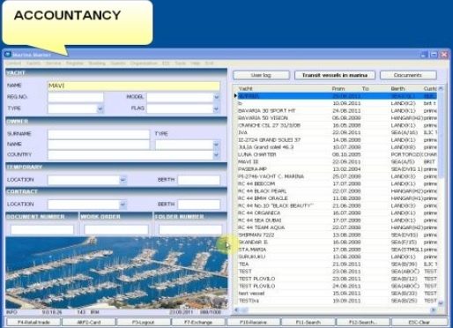
Task: Open the Register menu
Action: tap(75, 63)
